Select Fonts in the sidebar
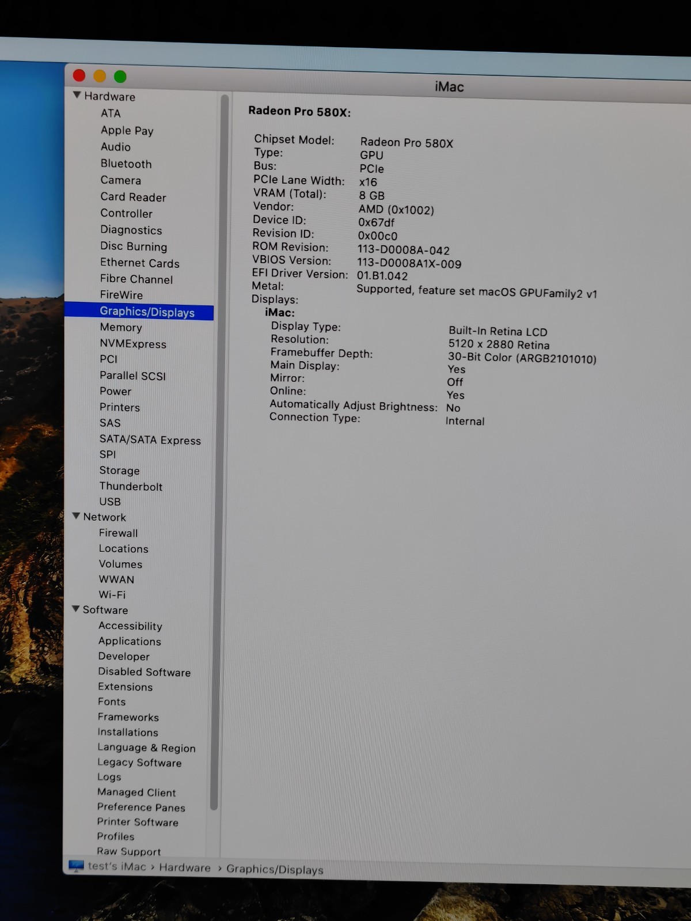Image resolution: width=691 pixels, height=921 pixels. coord(112,702)
